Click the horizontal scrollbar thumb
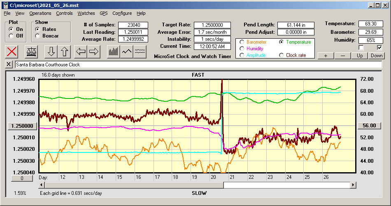The width and height of the screenshot is (391, 206). pos(134,185)
